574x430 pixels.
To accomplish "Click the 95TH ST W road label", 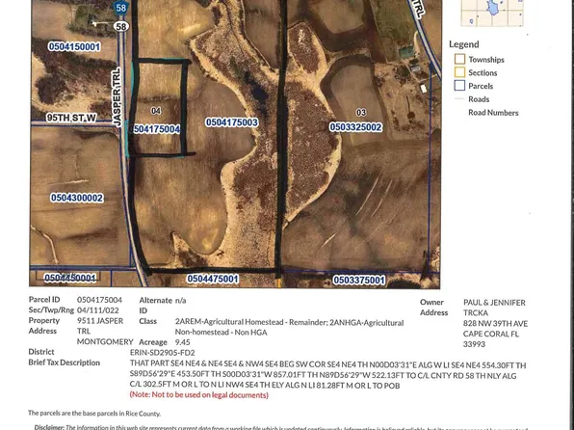I will coord(71,118).
